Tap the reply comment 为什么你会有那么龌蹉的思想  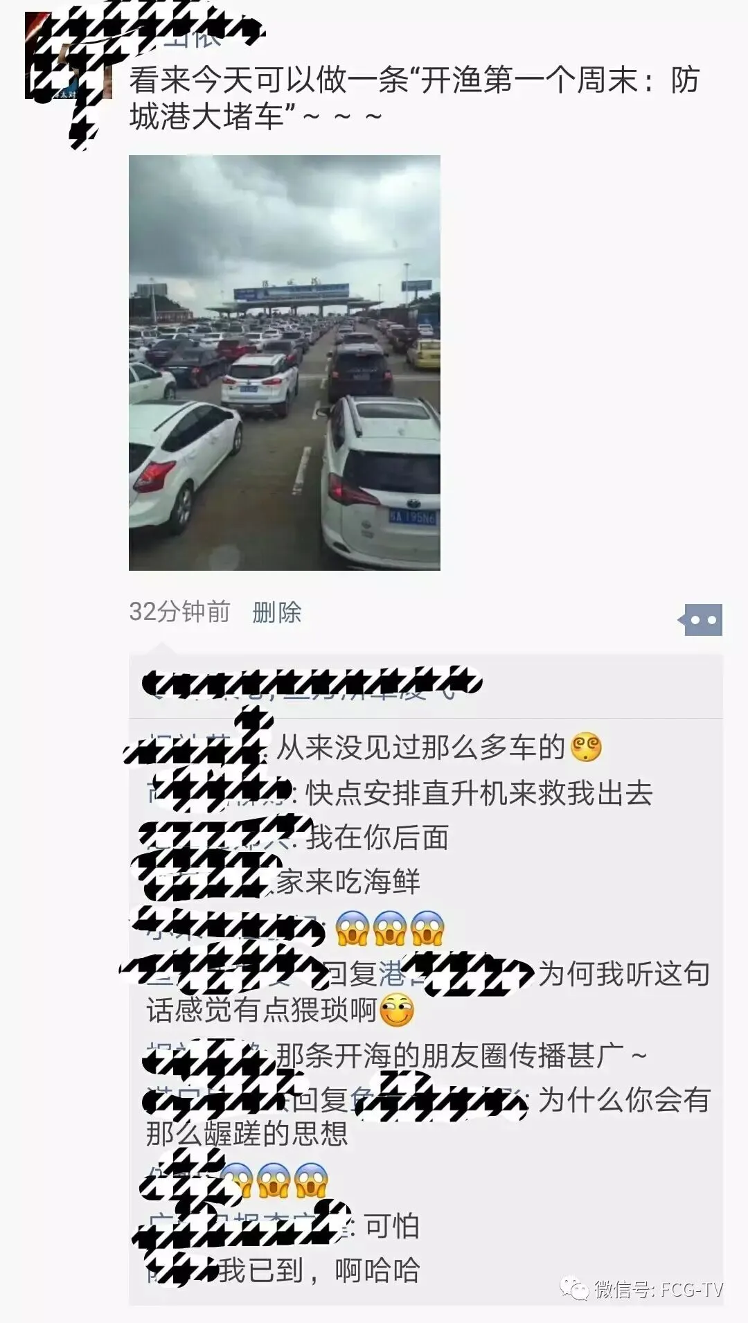(428, 1117)
